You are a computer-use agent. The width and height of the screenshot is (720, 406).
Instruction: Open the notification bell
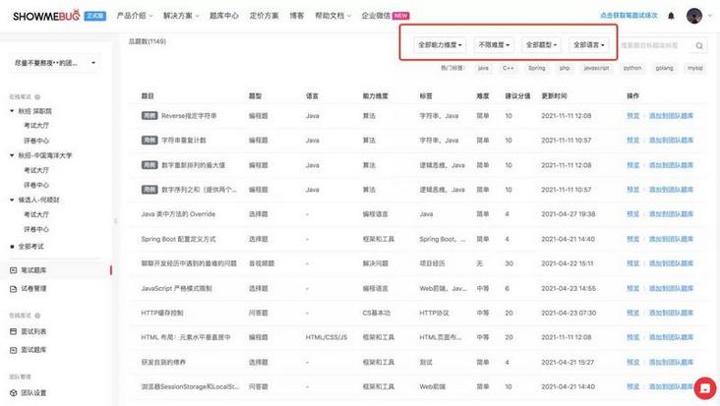click(671, 16)
